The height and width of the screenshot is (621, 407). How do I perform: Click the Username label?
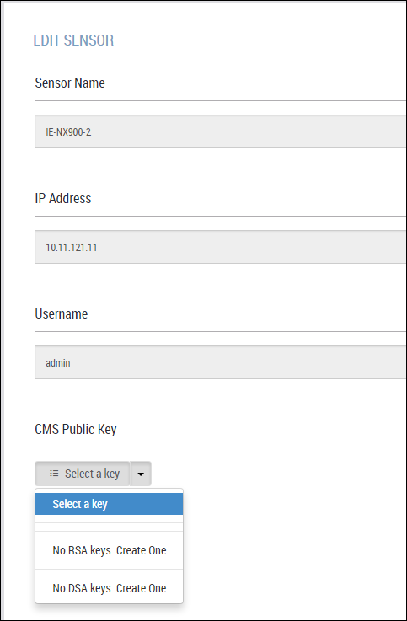tap(62, 314)
